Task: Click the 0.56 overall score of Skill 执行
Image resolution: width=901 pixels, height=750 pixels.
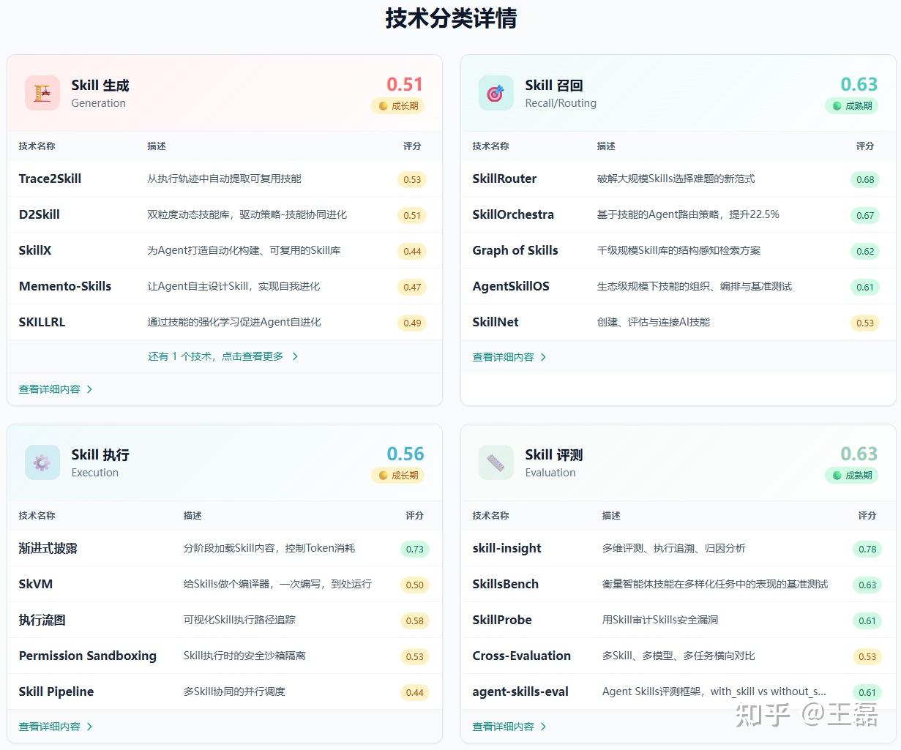Action: (x=405, y=454)
